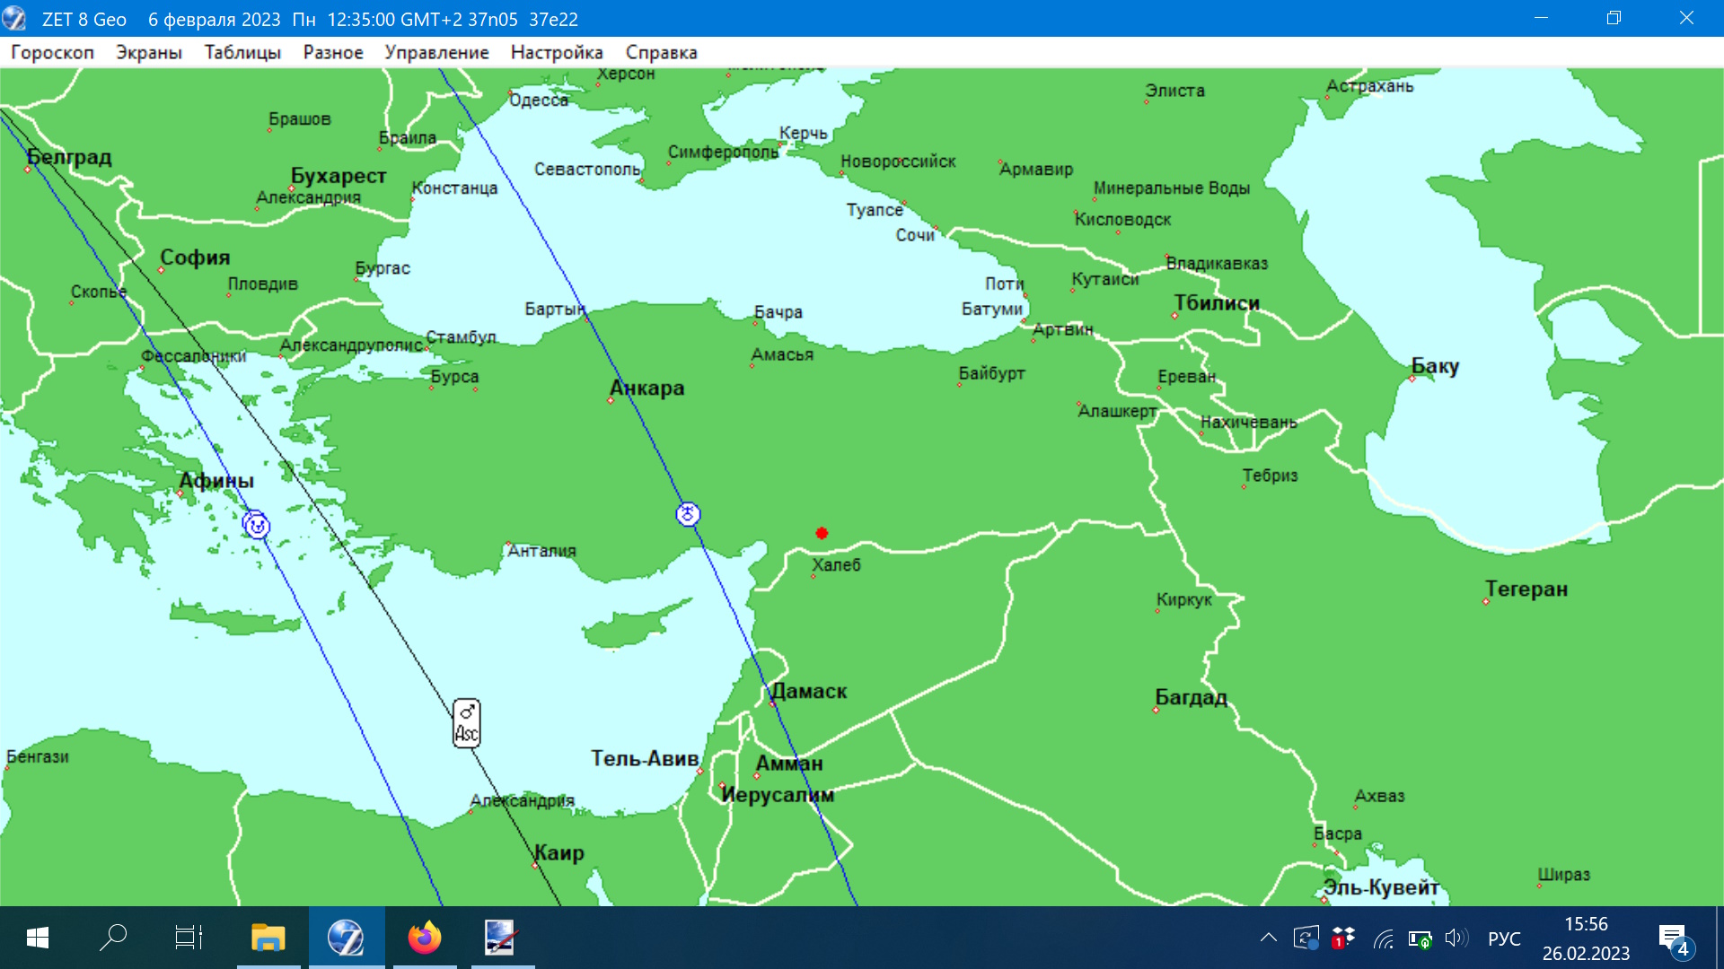Click the Mars Asc line marker

[x=466, y=723]
